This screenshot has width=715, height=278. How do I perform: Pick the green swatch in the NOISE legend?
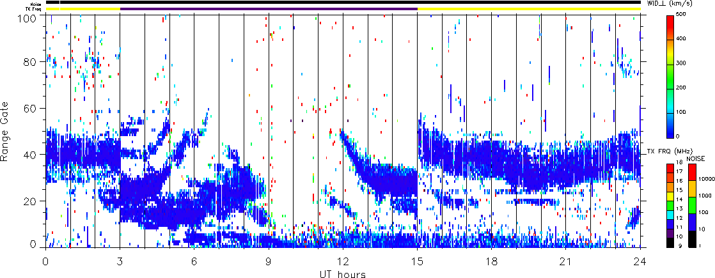692,206
